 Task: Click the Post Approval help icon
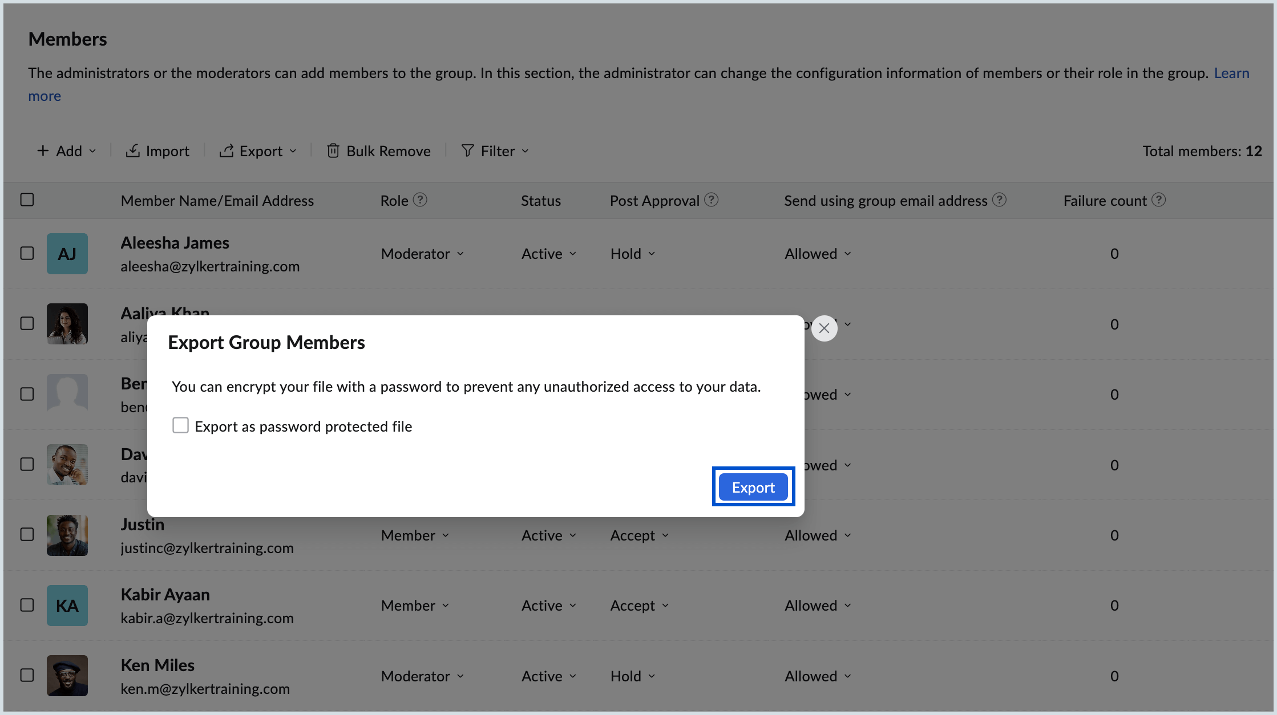[x=711, y=200]
